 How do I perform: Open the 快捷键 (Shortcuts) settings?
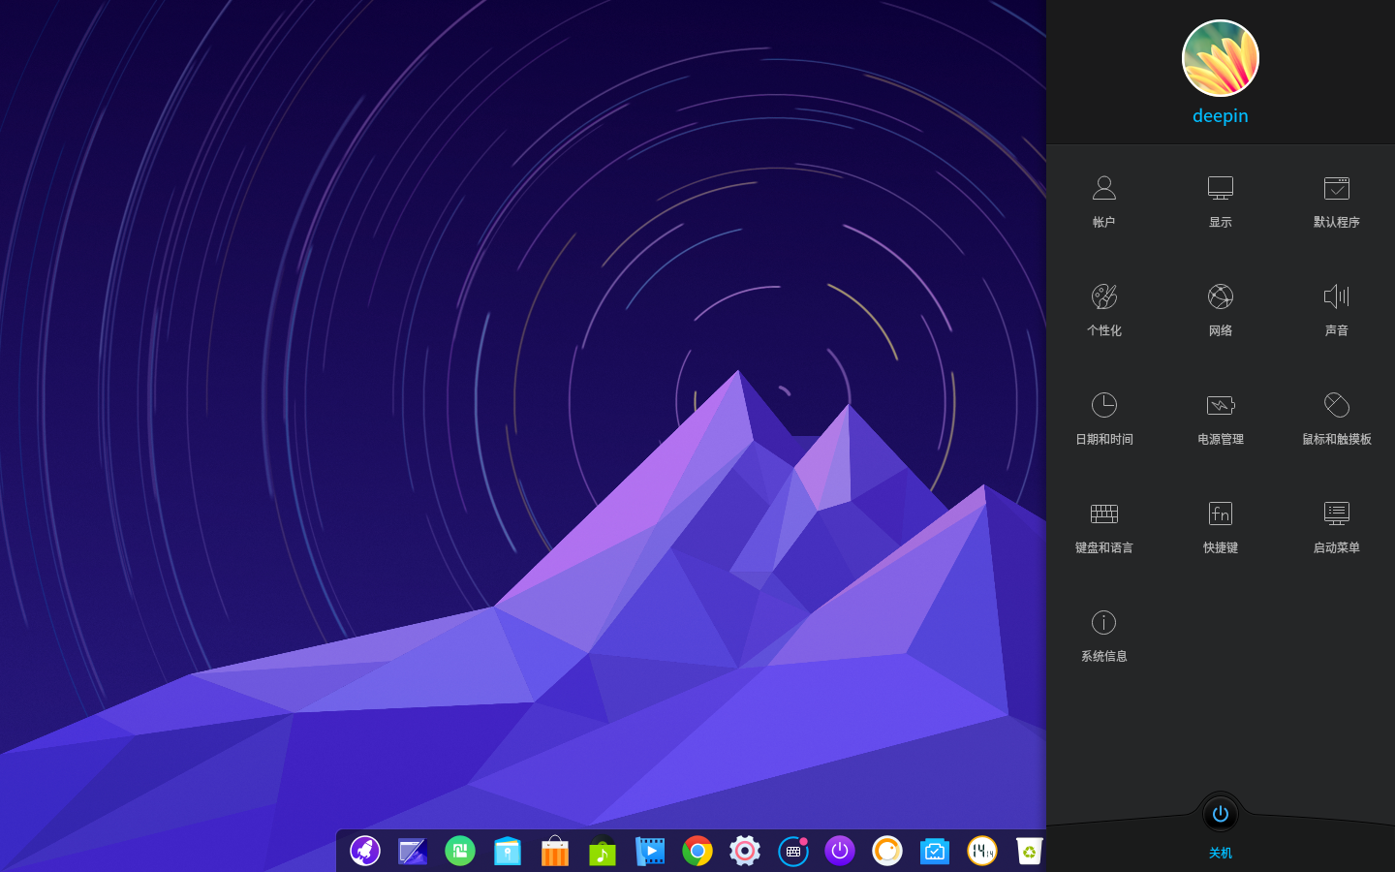tap(1220, 526)
